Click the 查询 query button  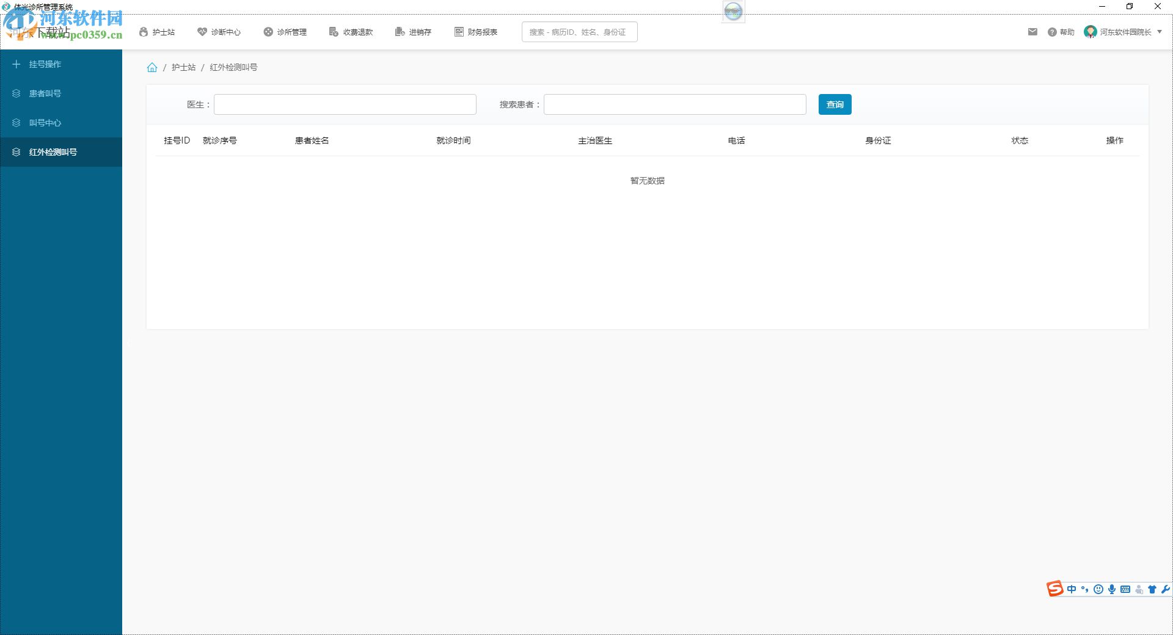tap(835, 104)
